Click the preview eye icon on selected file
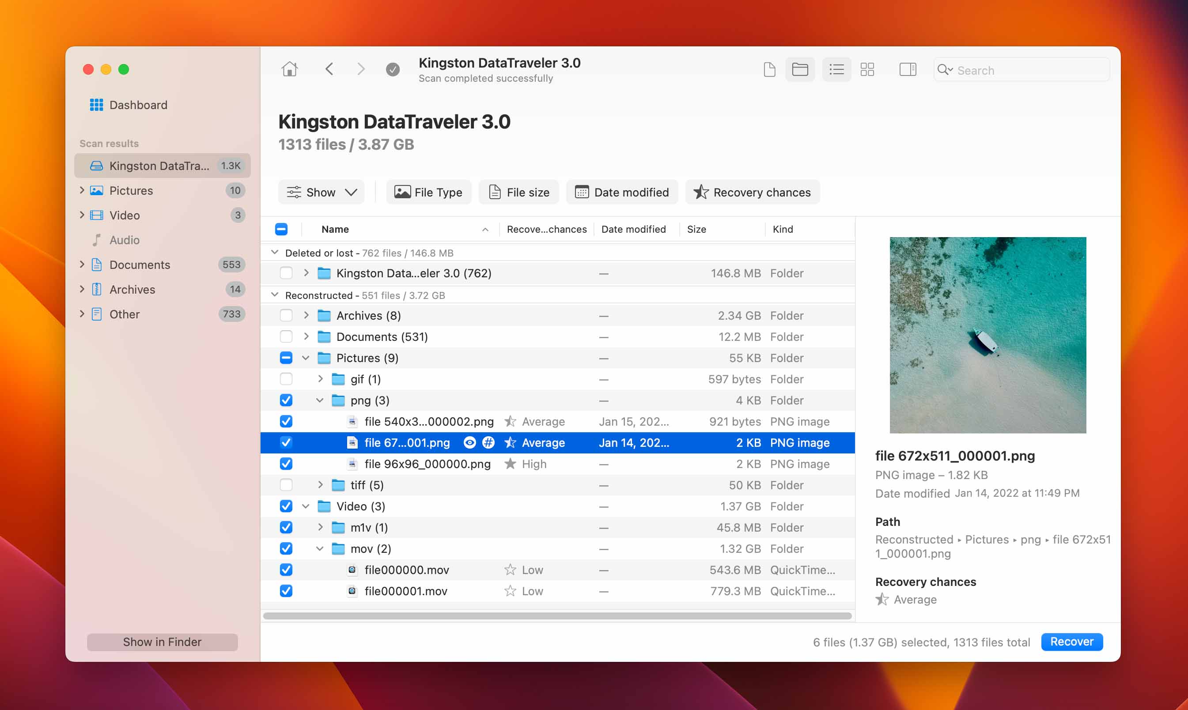1188x710 pixels. (x=470, y=442)
